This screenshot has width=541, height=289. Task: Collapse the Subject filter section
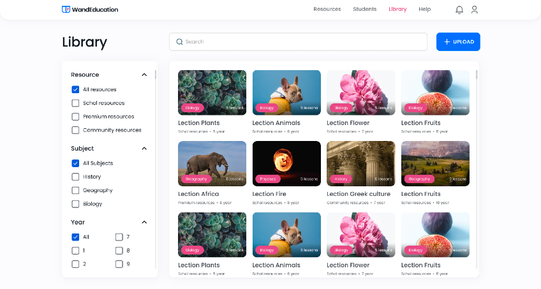(x=144, y=149)
